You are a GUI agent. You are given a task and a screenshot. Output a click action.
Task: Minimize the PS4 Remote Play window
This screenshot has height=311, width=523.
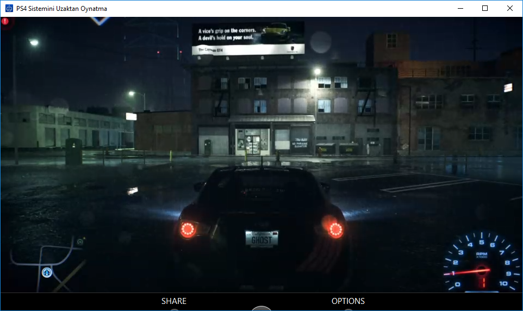pos(460,8)
